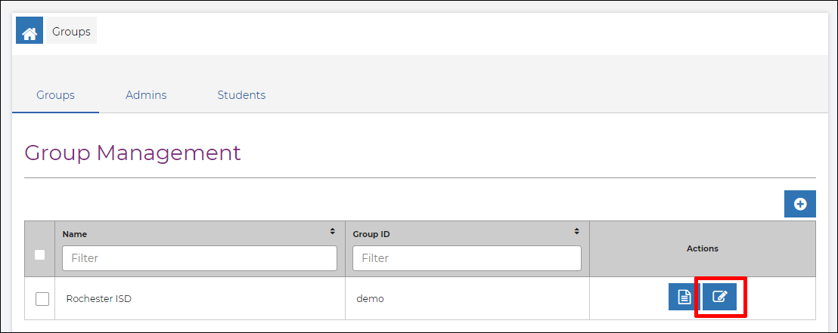The height and width of the screenshot is (333, 838).
Task: View Rochester ISD details document icon
Action: pos(684,297)
